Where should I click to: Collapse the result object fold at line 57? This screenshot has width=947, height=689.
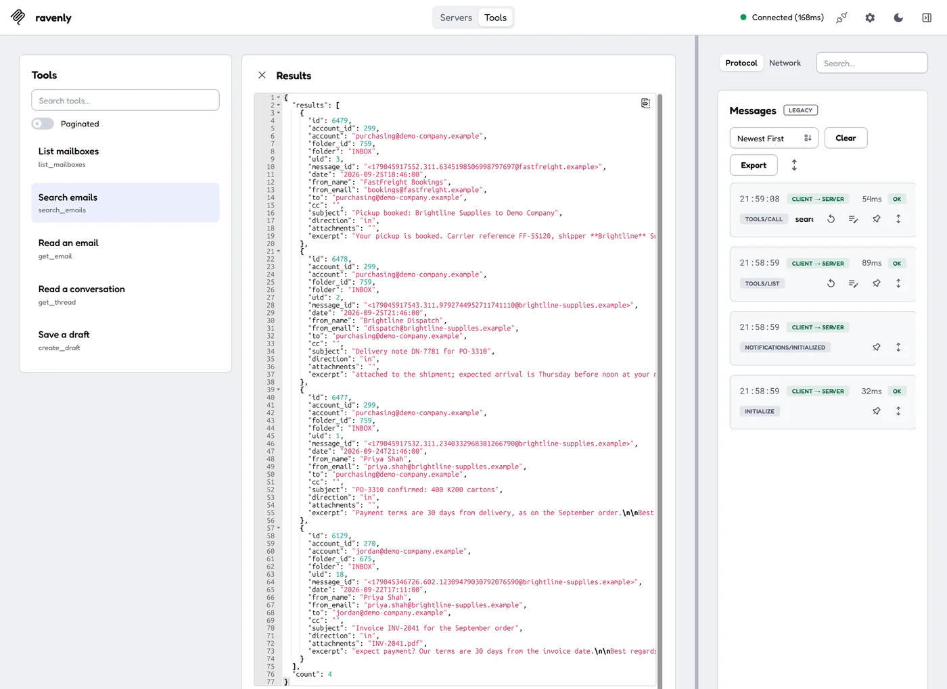[278, 528]
